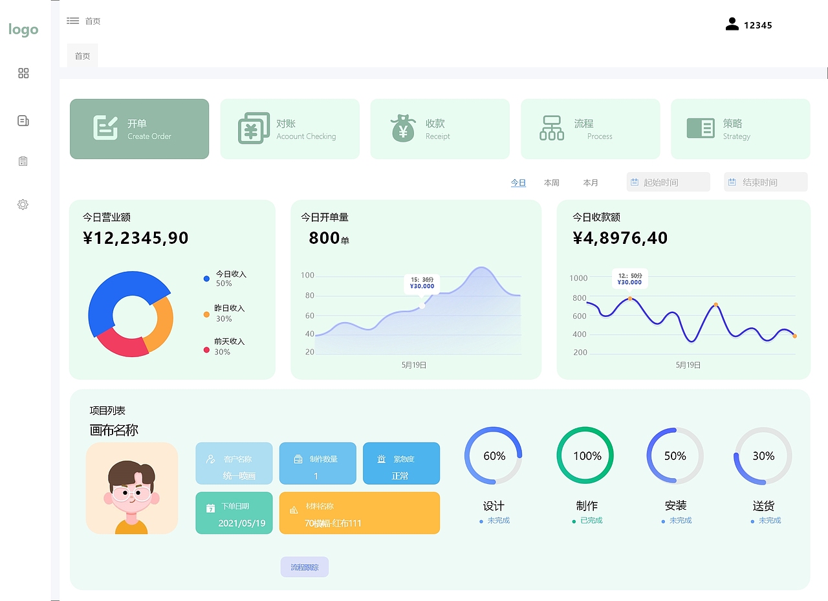Click the 今日收入 blue legend dot

pyautogui.click(x=206, y=279)
